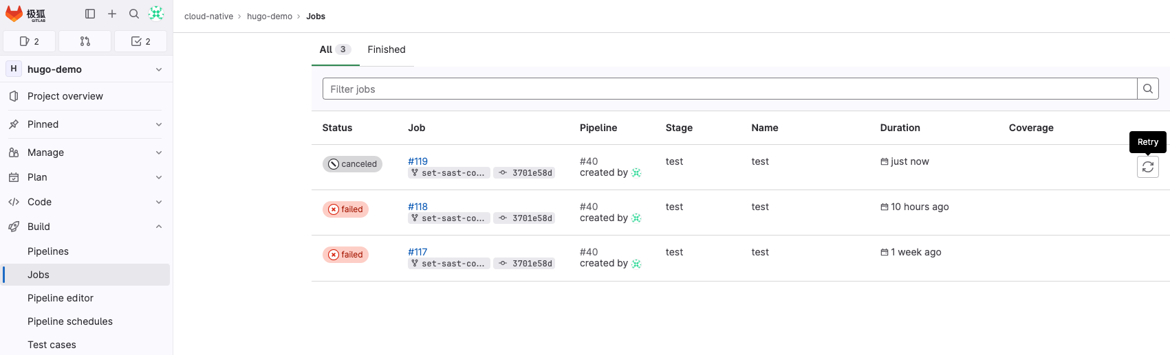1170x355 pixels.
Task: Open the to-do list counter
Action: [x=140, y=41]
